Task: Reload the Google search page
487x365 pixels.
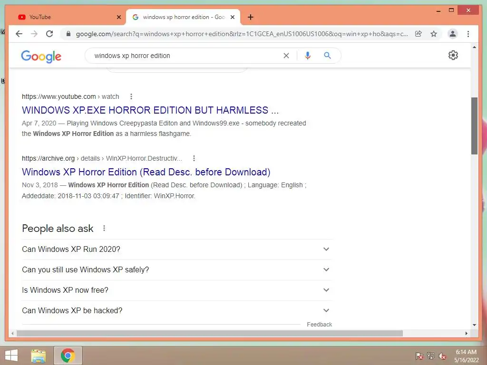Action: [x=49, y=34]
